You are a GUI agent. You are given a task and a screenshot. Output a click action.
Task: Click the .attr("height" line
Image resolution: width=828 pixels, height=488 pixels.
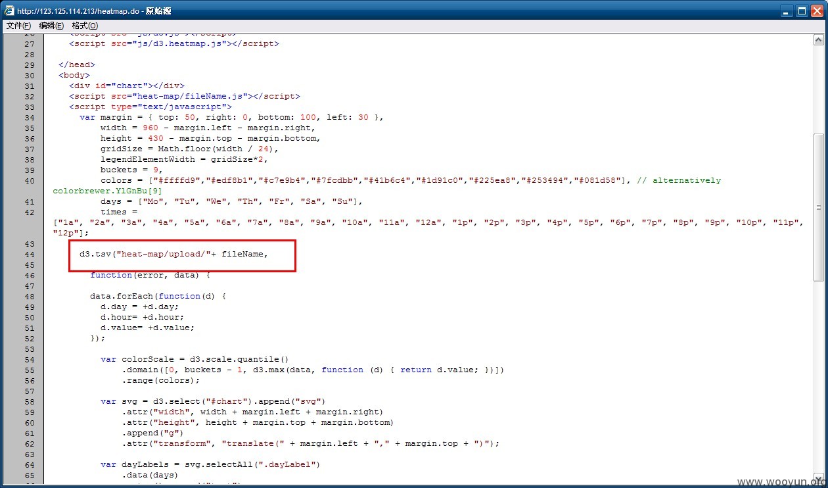pyautogui.click(x=258, y=422)
